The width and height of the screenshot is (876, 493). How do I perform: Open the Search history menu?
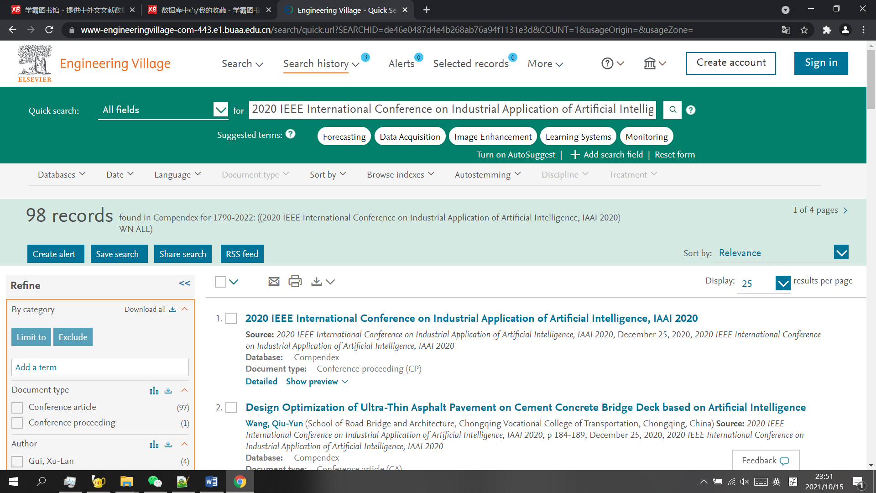321,64
